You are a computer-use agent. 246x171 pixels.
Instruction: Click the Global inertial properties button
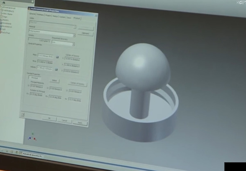coord(55,80)
